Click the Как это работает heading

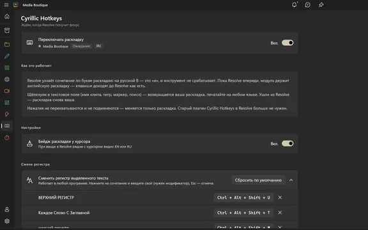click(36, 66)
